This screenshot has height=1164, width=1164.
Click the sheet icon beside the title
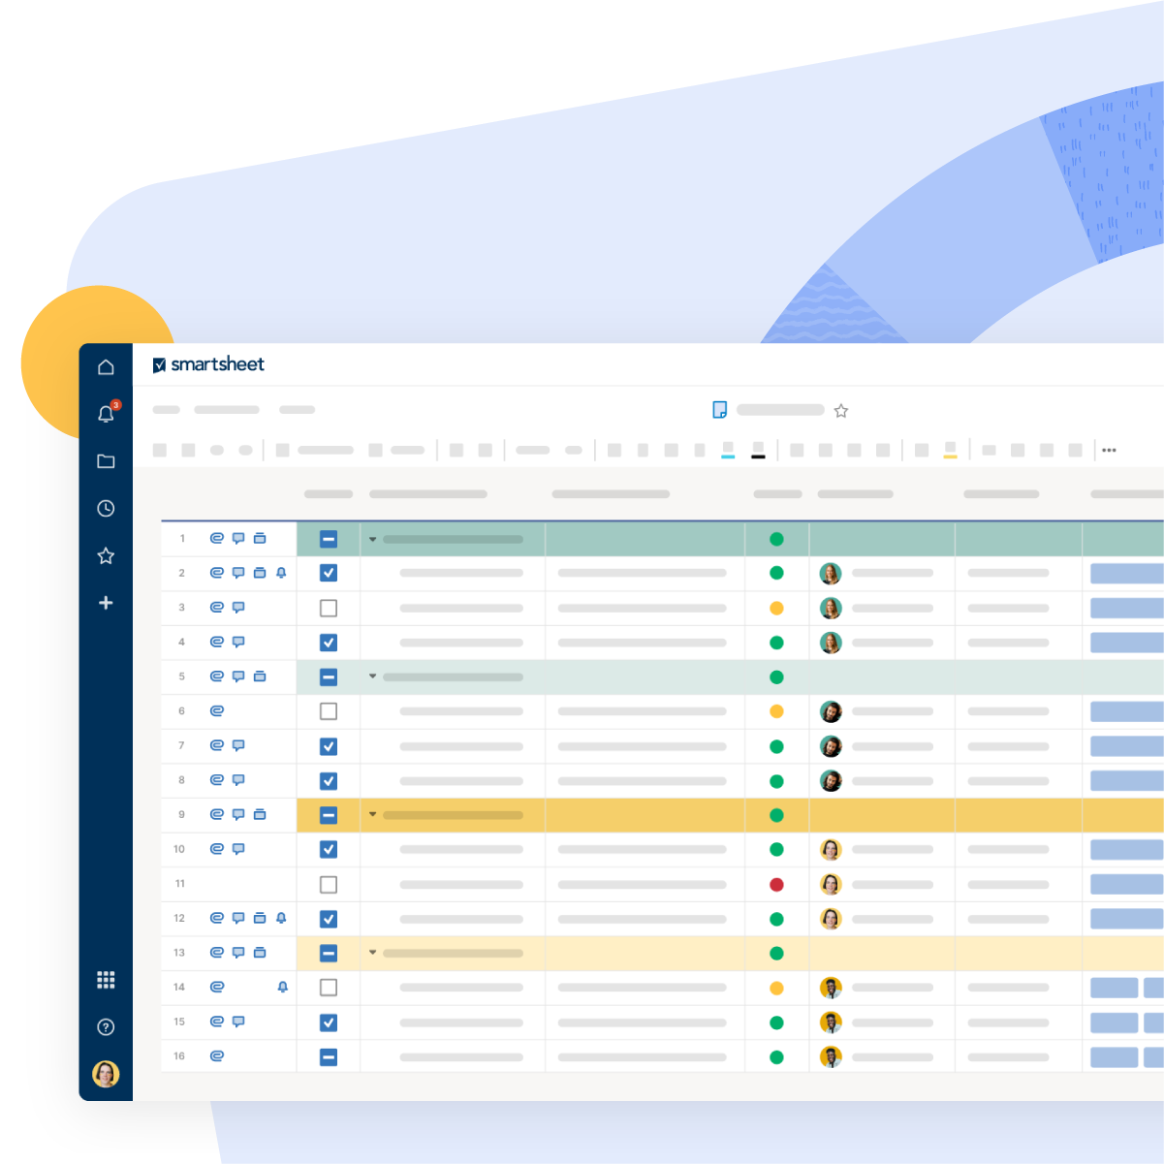(x=719, y=410)
